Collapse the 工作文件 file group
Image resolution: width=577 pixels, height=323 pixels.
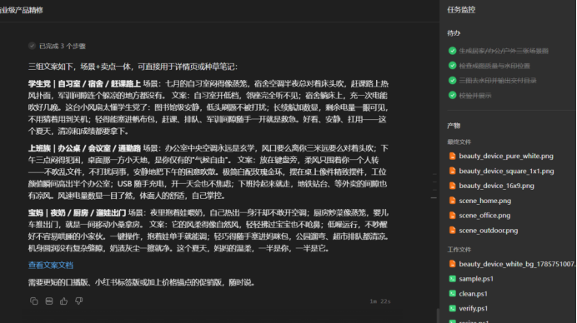click(459, 250)
